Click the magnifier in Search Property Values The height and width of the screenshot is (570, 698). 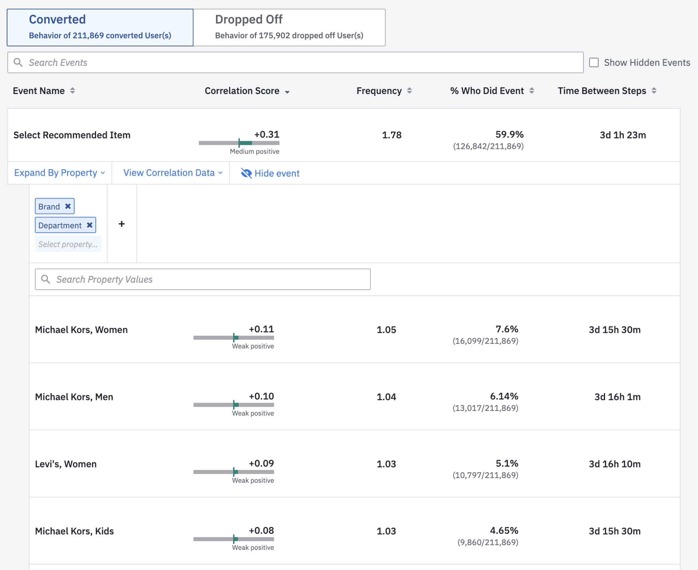coord(46,279)
